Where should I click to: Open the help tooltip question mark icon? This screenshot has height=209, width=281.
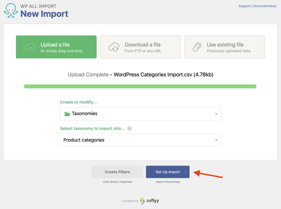(129, 128)
